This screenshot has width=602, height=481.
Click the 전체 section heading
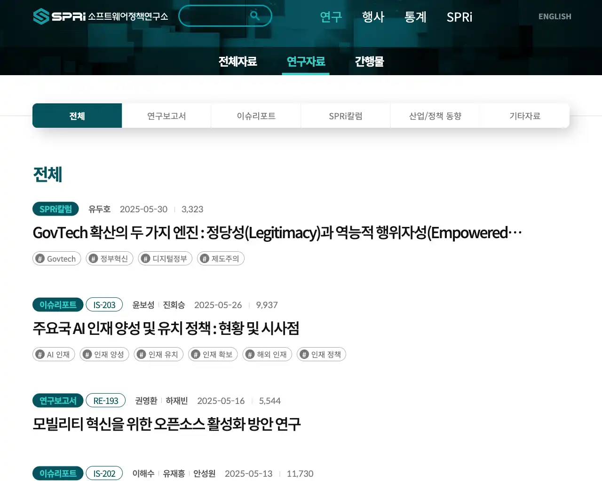[x=48, y=174]
